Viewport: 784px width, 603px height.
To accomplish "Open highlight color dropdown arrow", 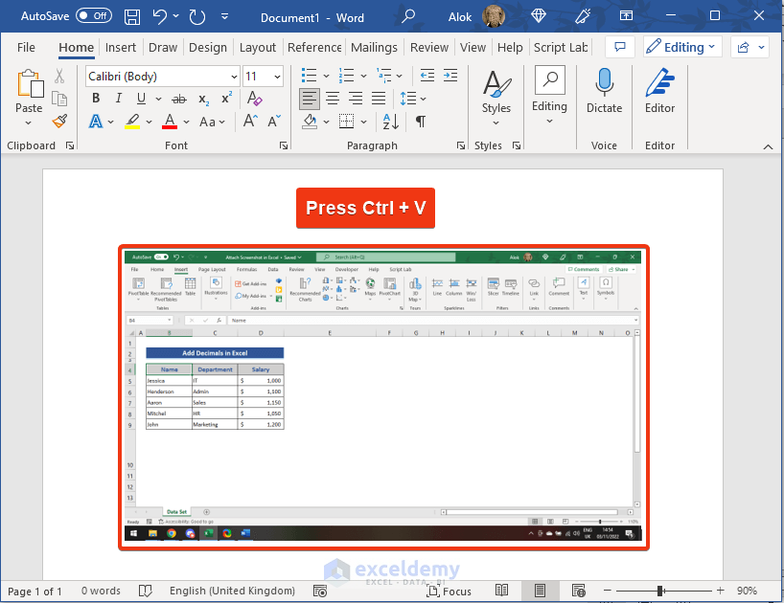I will (x=149, y=122).
